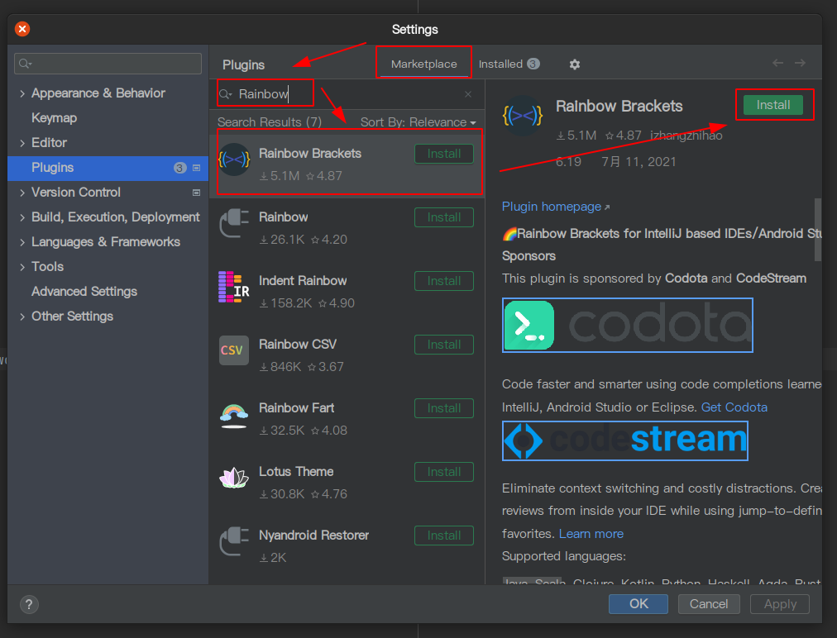Select Plugins in settings tree
The image size is (837, 638).
tap(108, 168)
